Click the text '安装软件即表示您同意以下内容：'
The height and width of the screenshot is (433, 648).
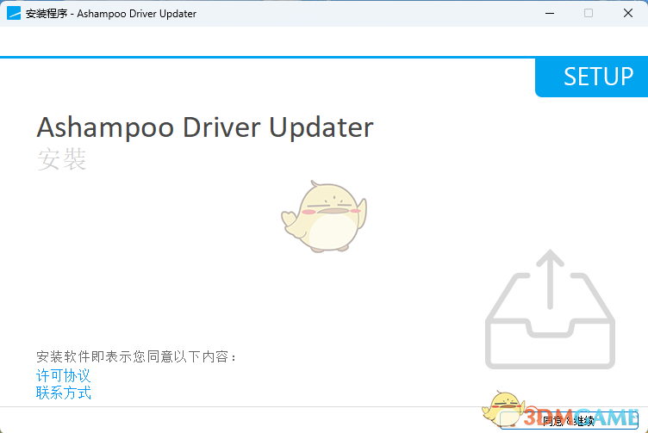click(x=136, y=356)
